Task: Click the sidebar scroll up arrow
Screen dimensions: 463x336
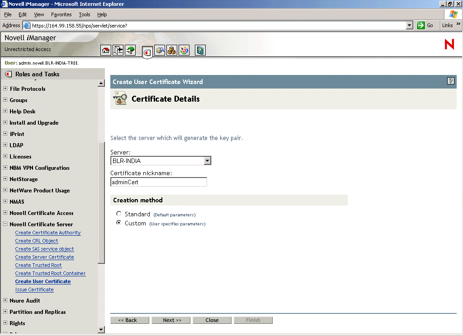Action: [x=101, y=83]
